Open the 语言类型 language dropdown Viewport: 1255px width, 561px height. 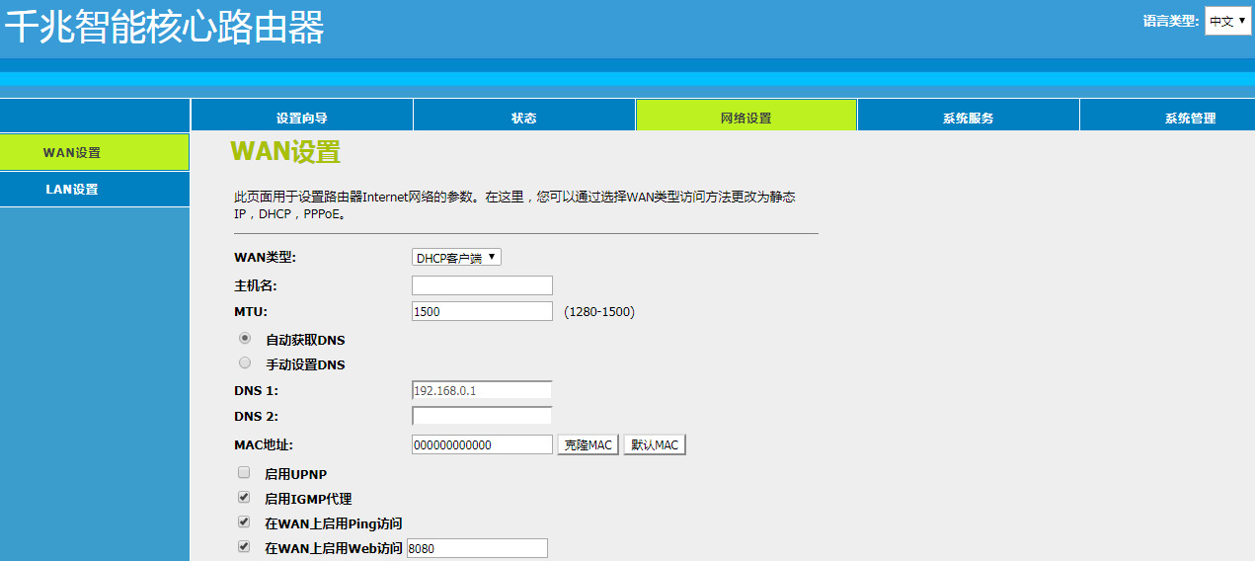pos(1227,21)
